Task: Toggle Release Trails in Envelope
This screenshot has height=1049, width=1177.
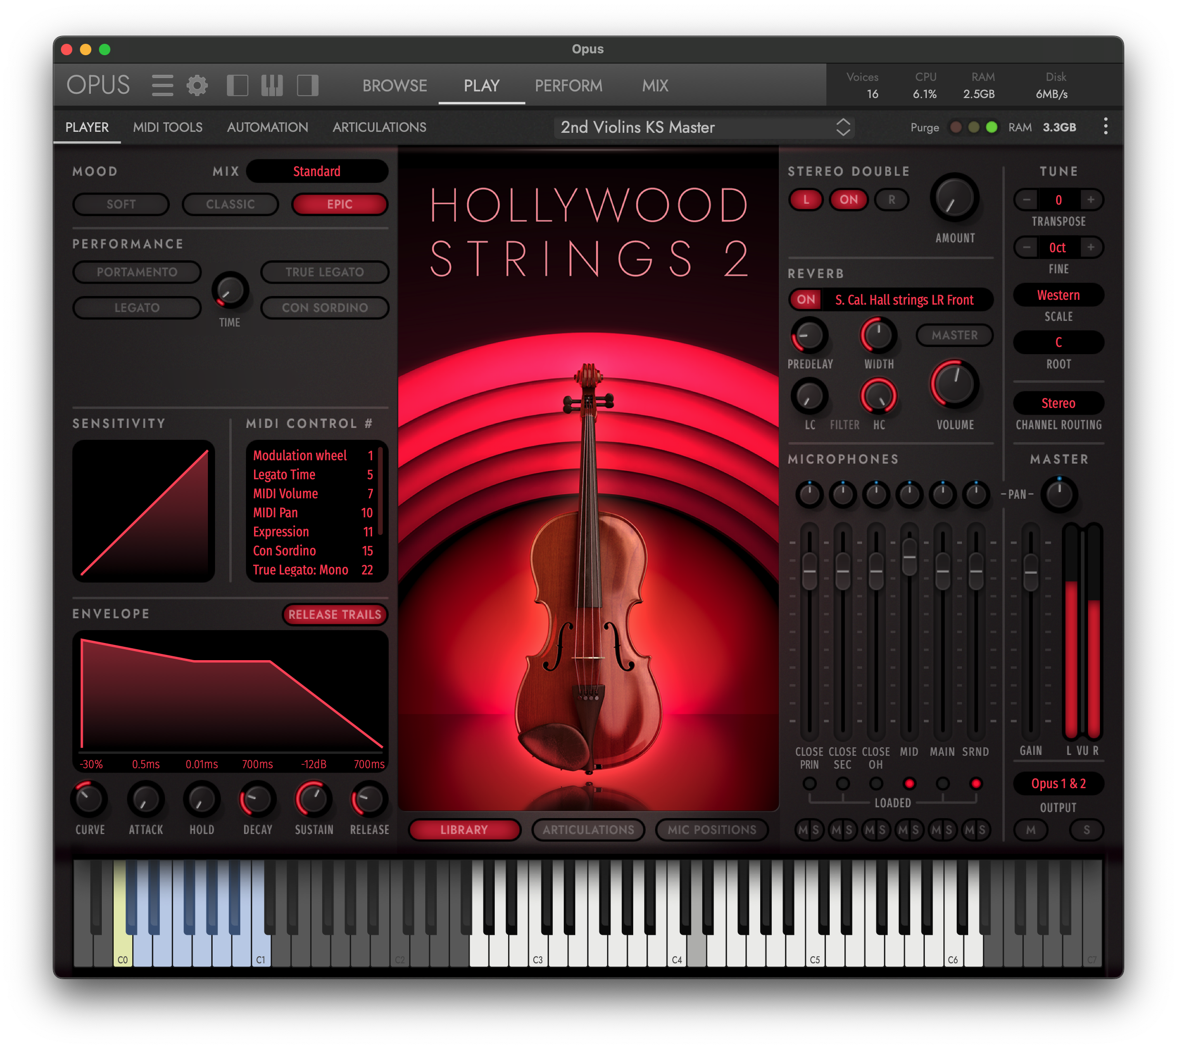Action: pyautogui.click(x=335, y=614)
